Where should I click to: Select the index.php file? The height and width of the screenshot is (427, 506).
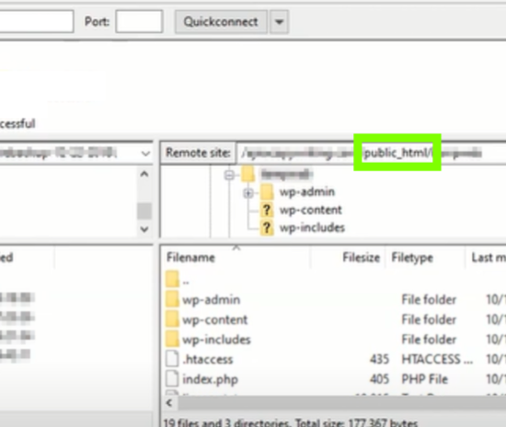tap(210, 379)
